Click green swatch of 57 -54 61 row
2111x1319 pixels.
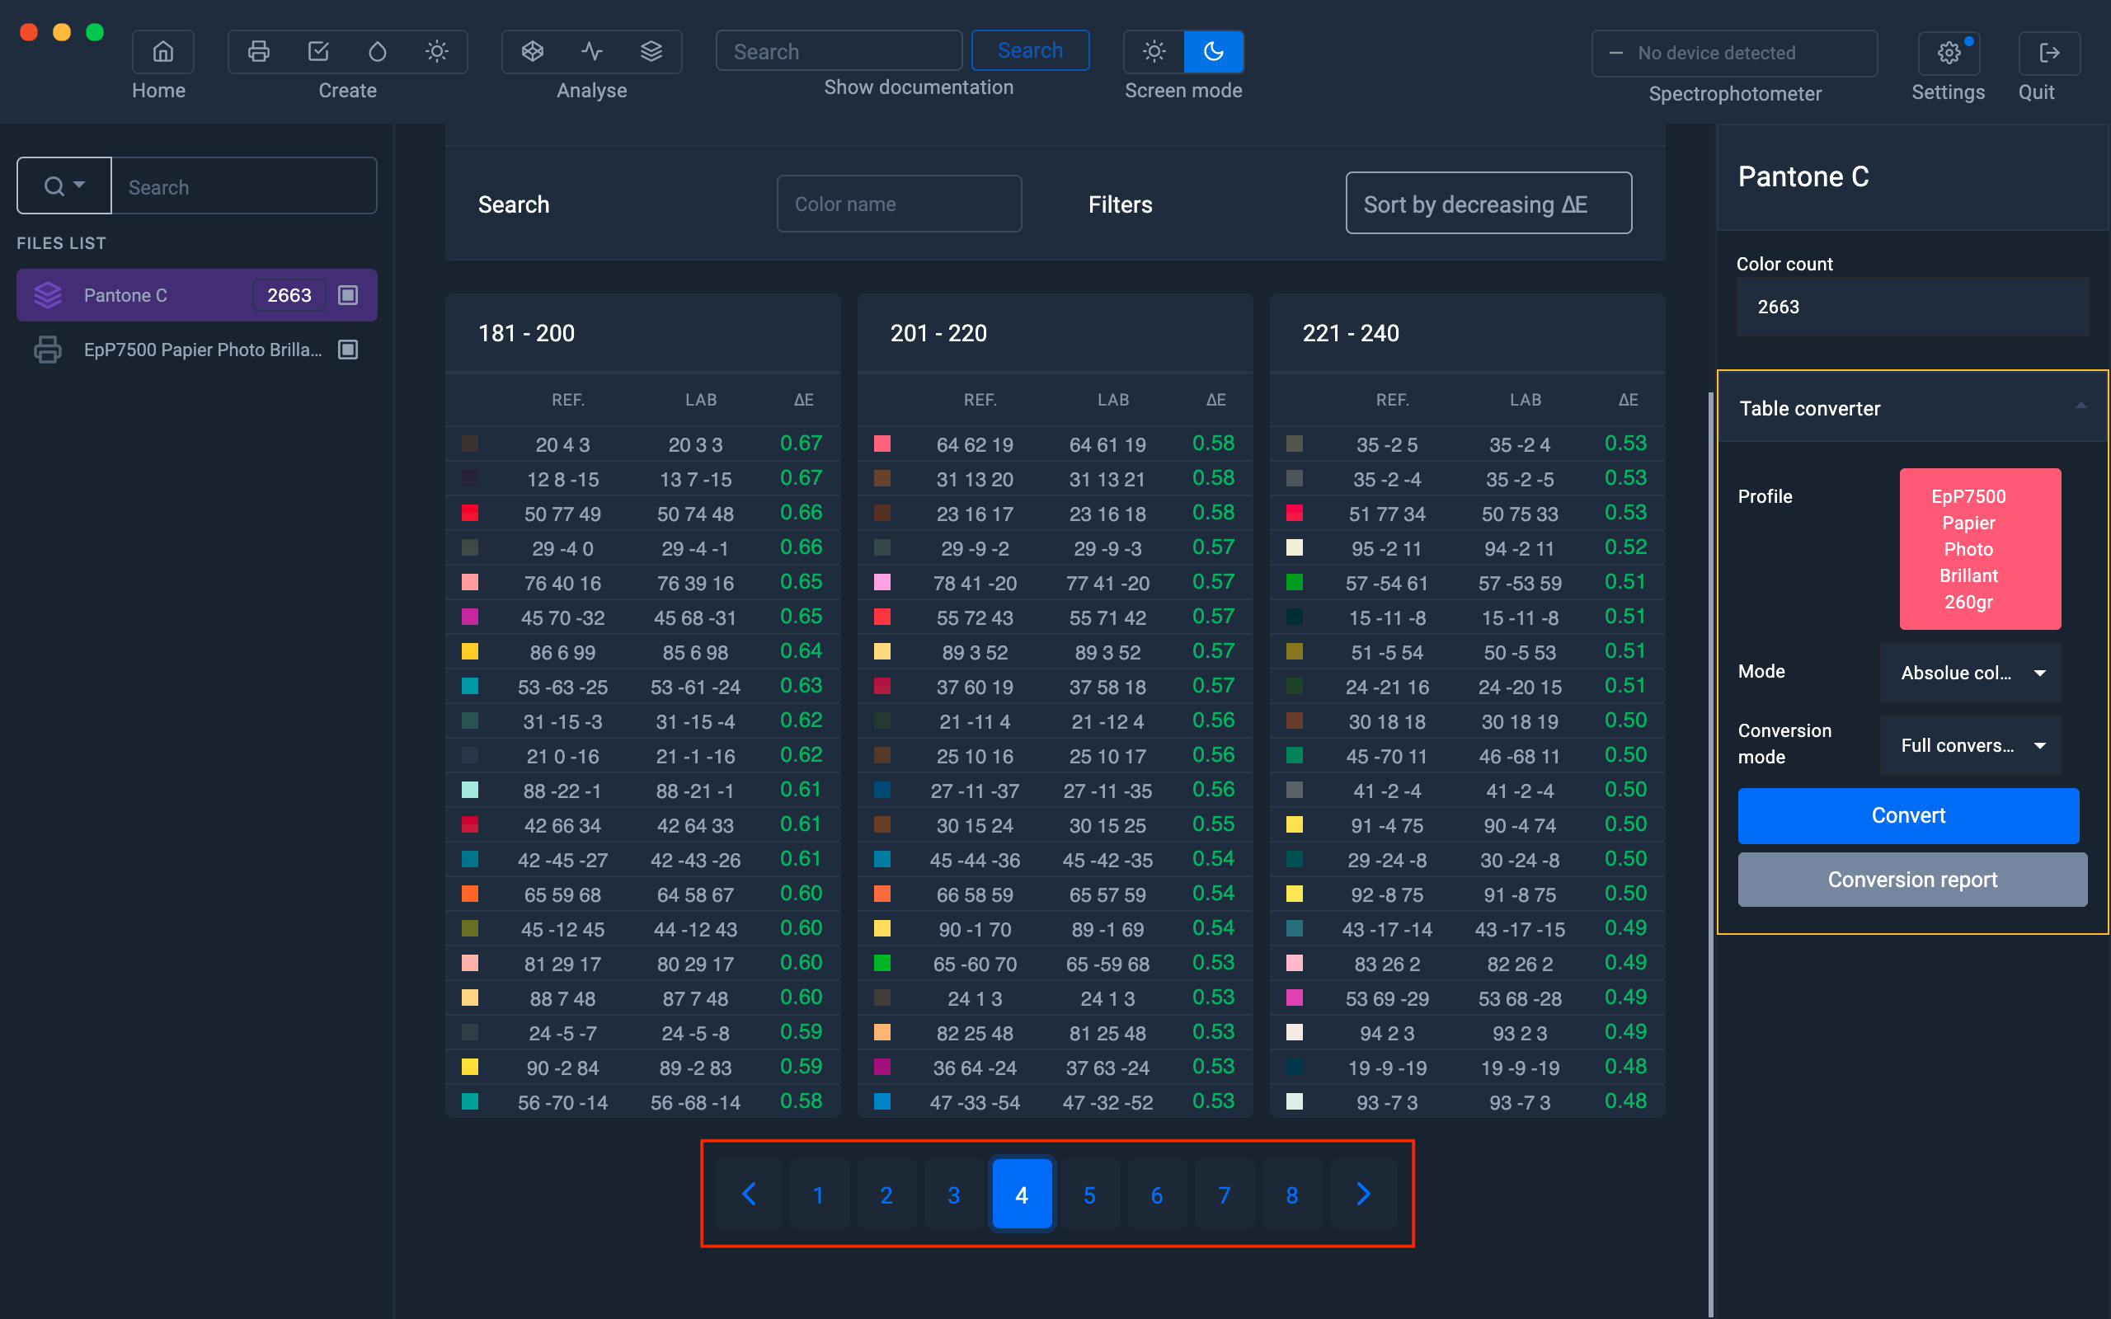[x=1295, y=582]
